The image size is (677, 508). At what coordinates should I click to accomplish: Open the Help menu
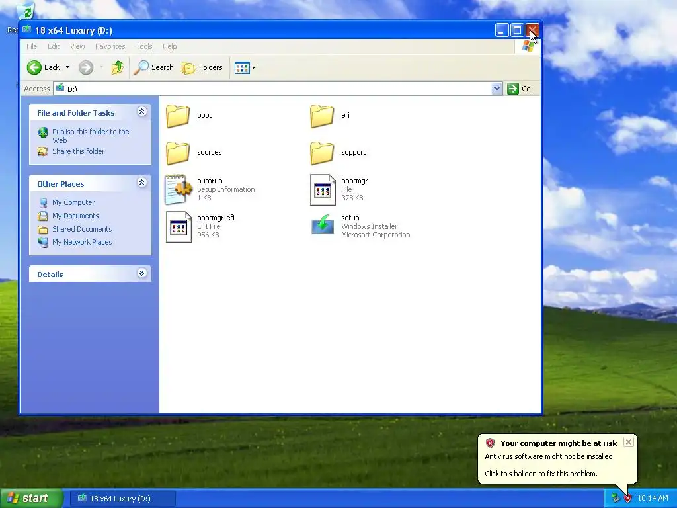[170, 46]
